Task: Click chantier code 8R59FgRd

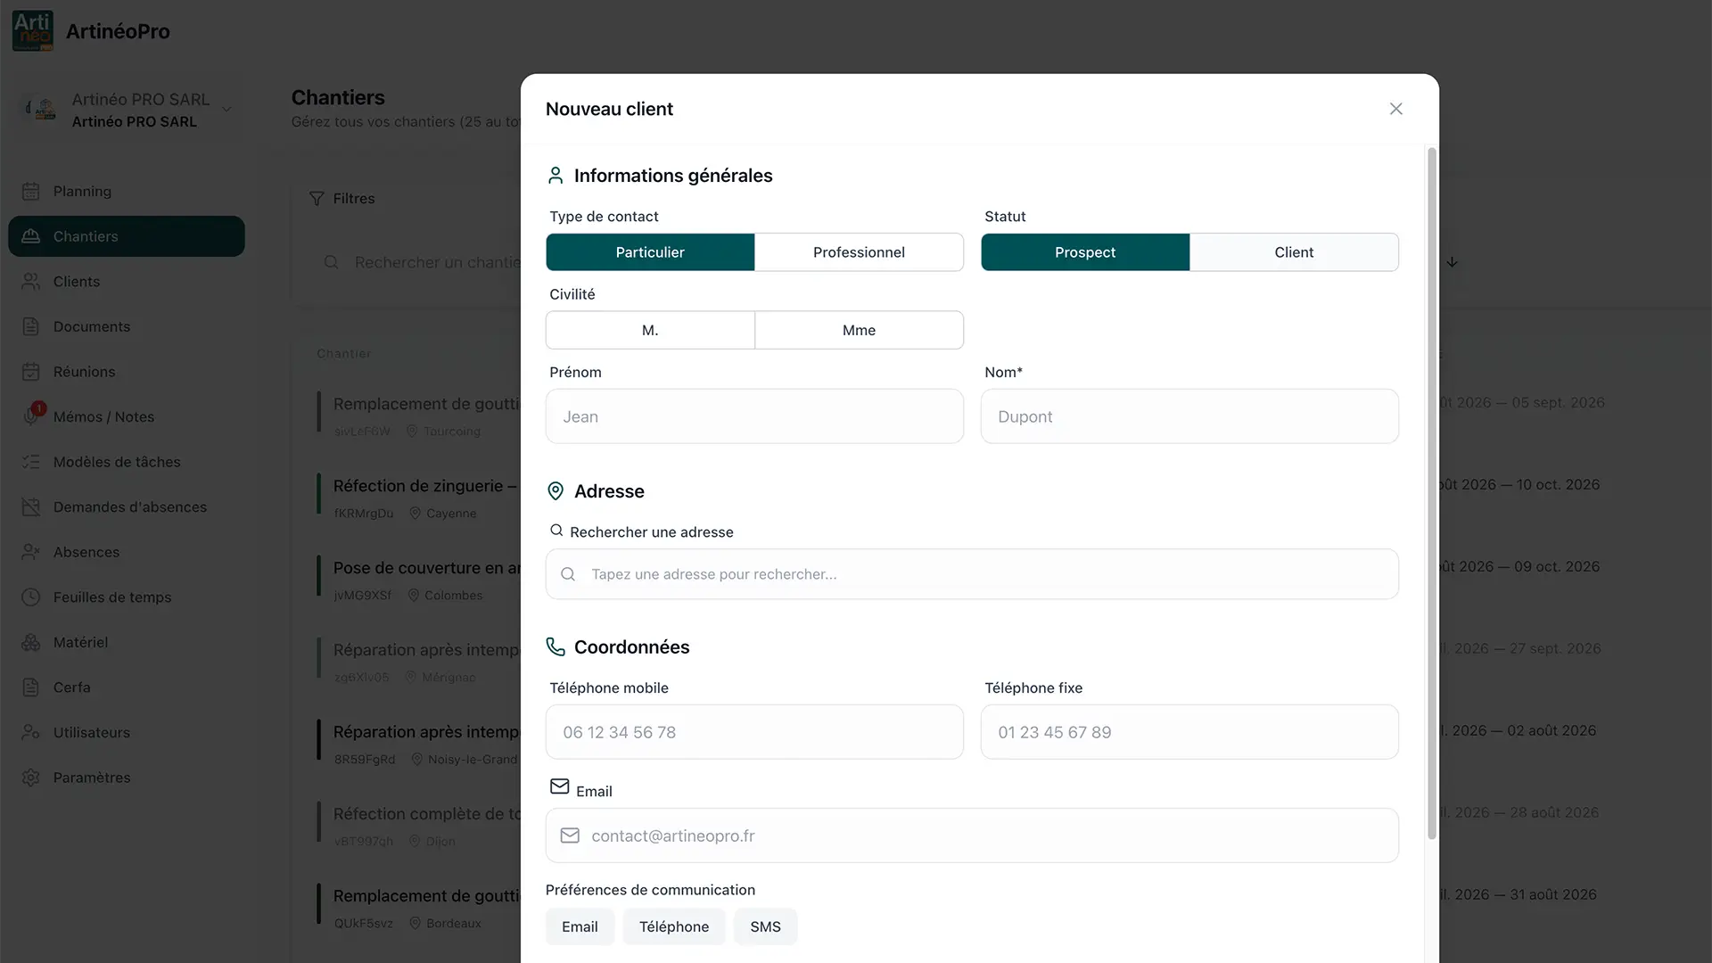Action: pos(365,760)
